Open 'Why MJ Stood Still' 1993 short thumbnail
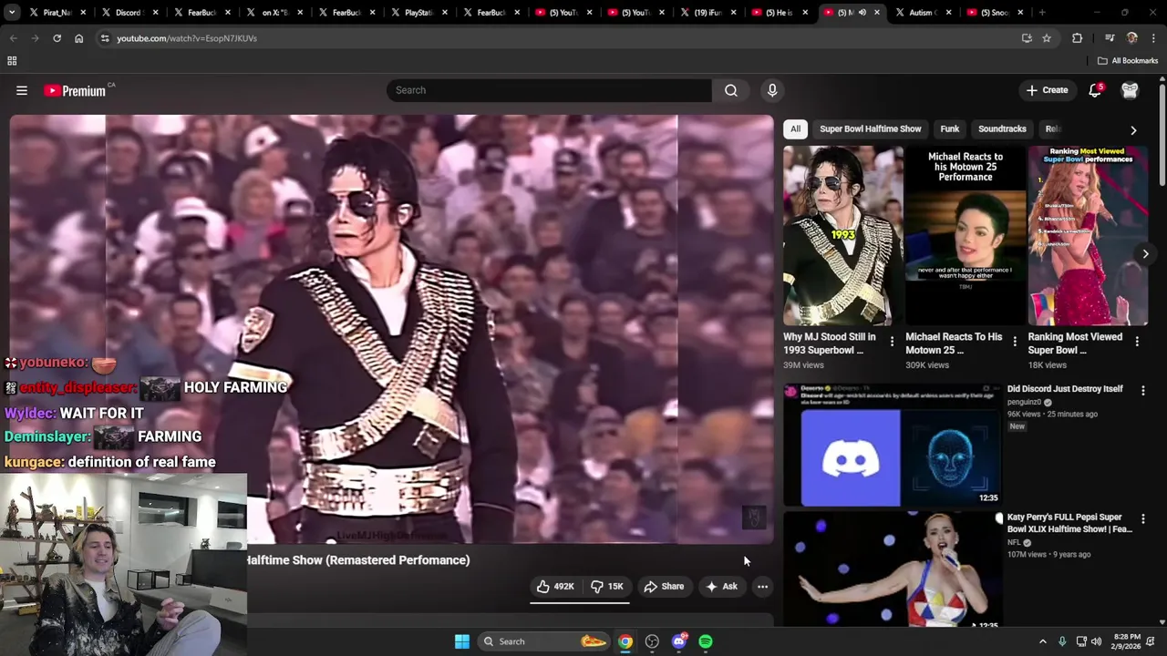 click(x=843, y=236)
